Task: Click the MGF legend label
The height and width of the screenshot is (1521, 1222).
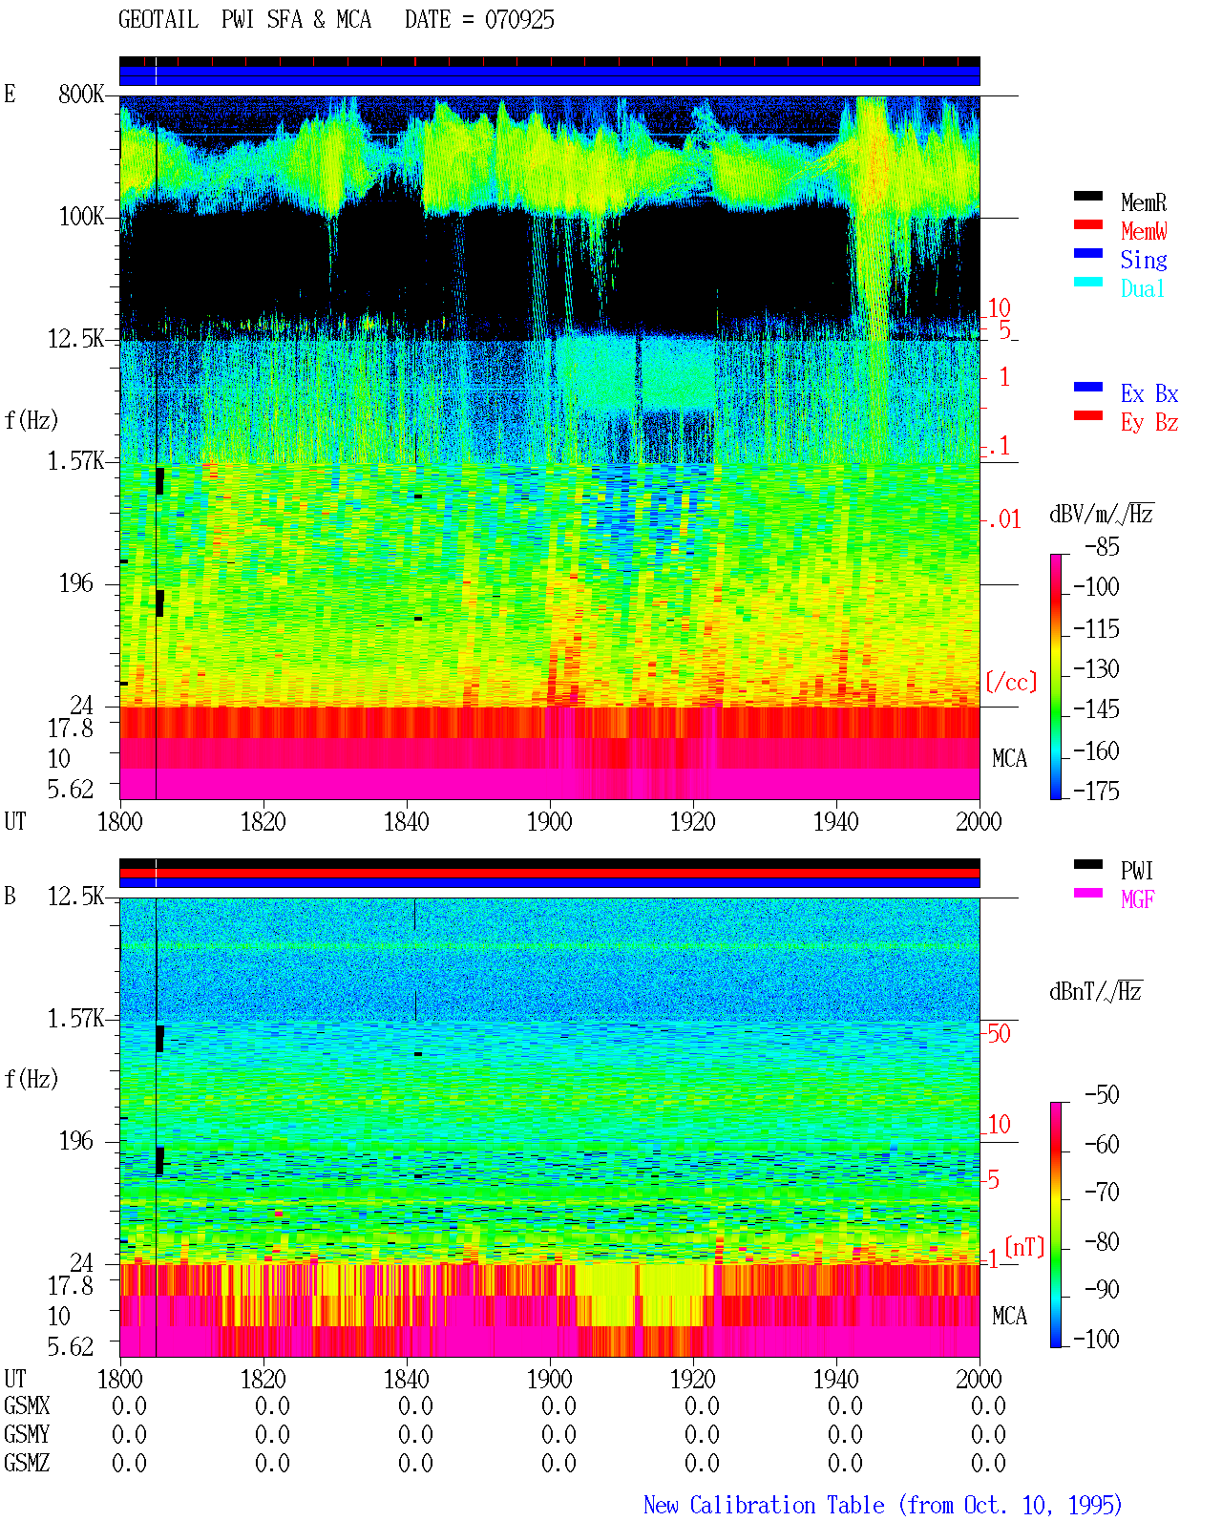Action: click(1138, 898)
